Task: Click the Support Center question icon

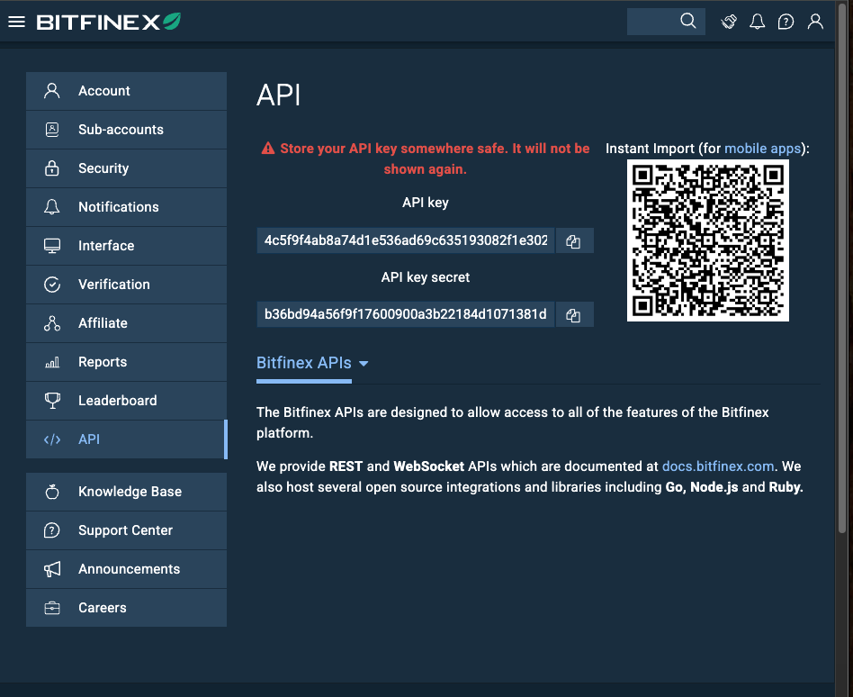Action: click(x=52, y=530)
